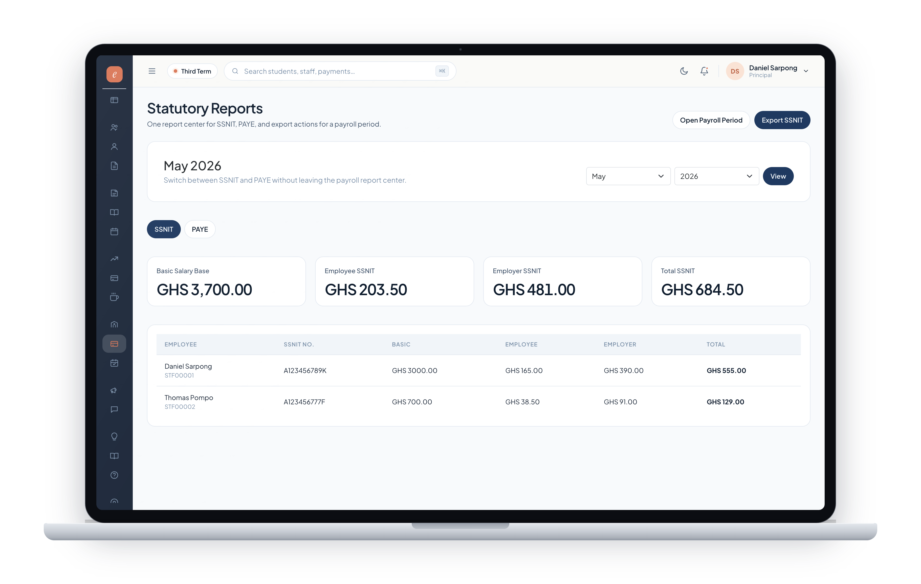Open the Third Term selector pill
Viewport: 921px width, 584px height.
click(x=192, y=71)
